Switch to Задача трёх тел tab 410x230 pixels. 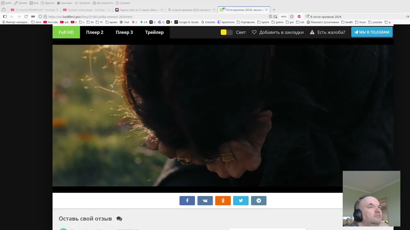139,10
